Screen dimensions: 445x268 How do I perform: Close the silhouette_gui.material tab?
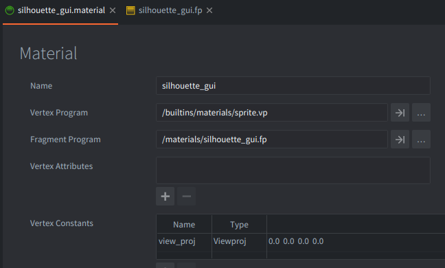click(x=113, y=10)
